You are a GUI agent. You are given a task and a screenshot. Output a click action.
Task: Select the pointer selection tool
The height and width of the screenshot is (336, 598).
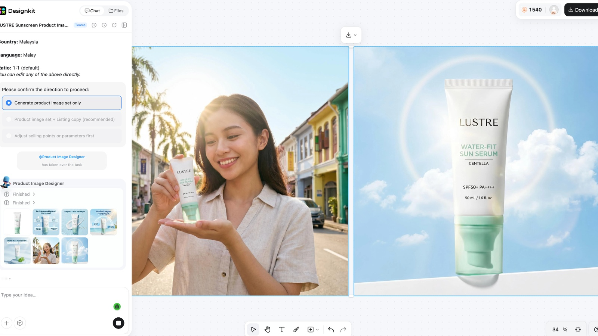253,329
